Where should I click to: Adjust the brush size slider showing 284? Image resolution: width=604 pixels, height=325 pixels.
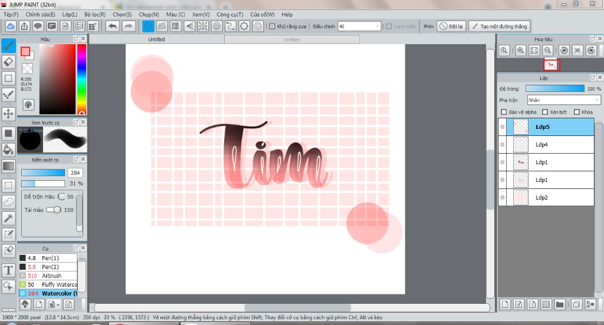42,173
